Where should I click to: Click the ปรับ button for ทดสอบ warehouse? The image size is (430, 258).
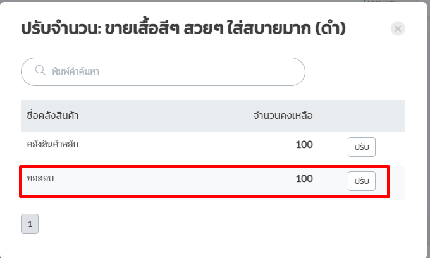coord(362,181)
